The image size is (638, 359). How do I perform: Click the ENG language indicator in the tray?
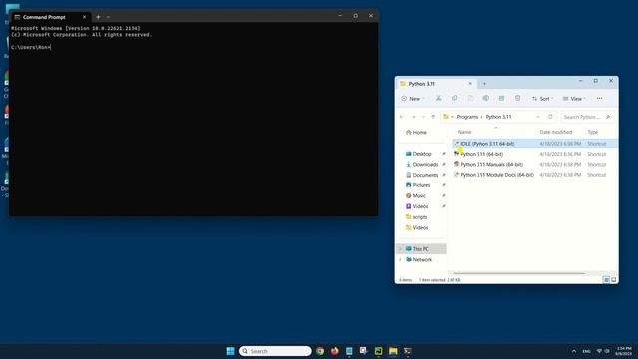click(x=586, y=351)
